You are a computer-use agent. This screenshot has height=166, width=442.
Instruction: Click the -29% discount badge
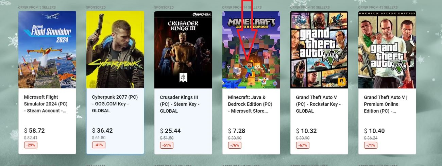click(31, 145)
